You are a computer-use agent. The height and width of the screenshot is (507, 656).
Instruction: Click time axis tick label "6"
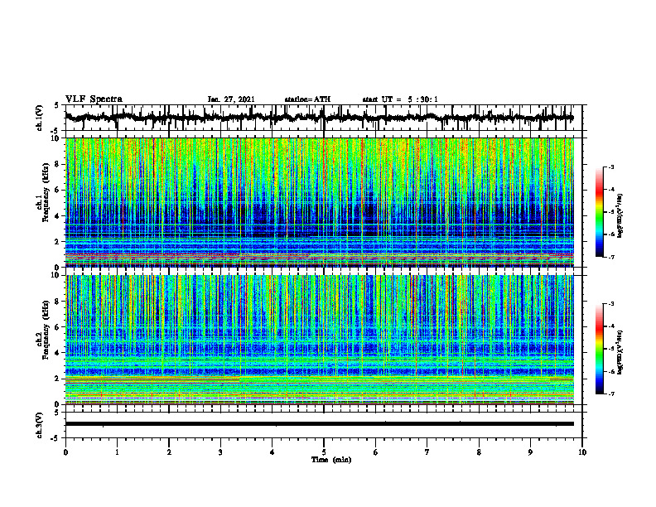pyautogui.click(x=376, y=452)
